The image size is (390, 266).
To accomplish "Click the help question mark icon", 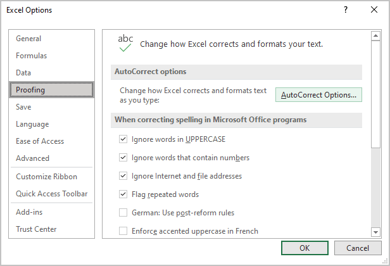I will tap(346, 9).
